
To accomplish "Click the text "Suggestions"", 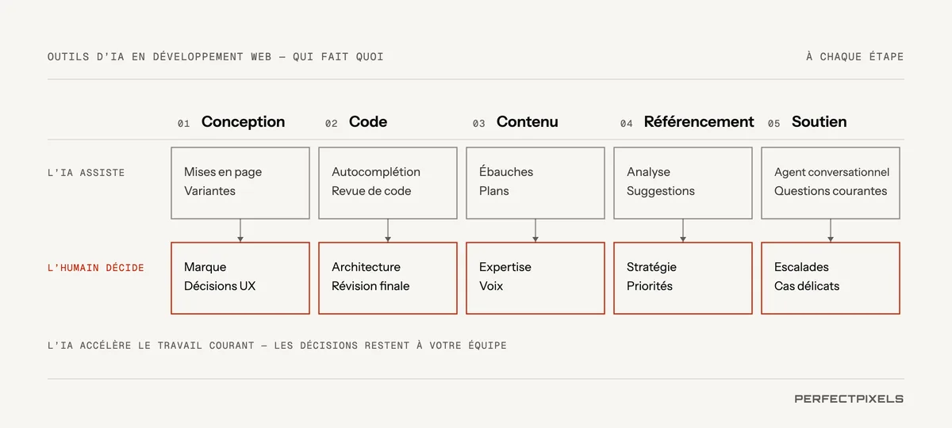I will click(x=661, y=191).
